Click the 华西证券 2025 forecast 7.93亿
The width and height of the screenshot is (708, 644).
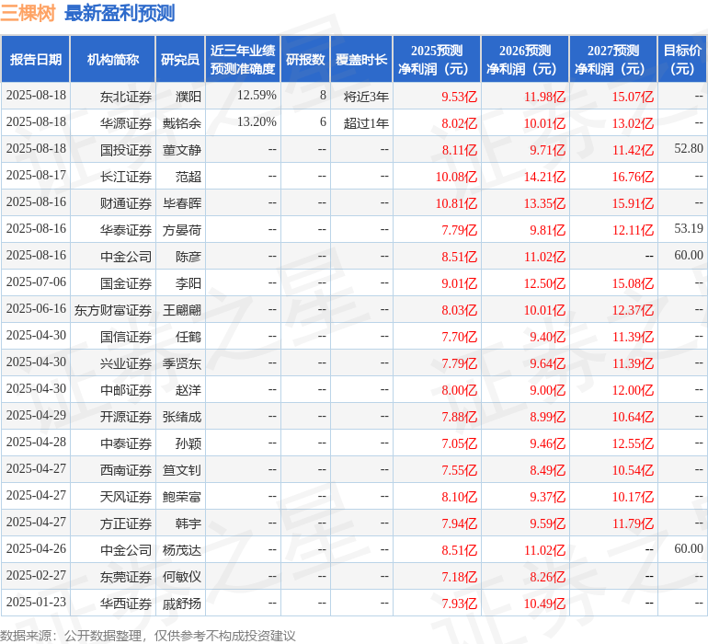coord(459,604)
